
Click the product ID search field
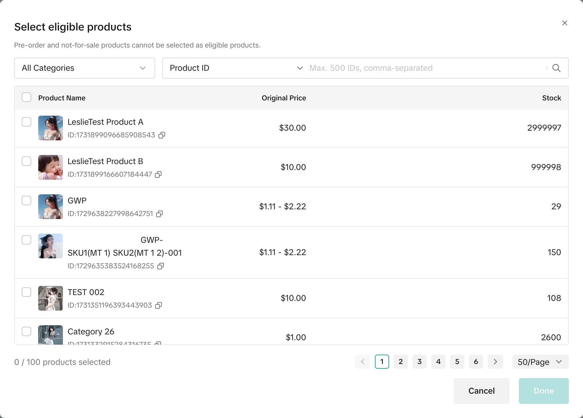(x=426, y=68)
